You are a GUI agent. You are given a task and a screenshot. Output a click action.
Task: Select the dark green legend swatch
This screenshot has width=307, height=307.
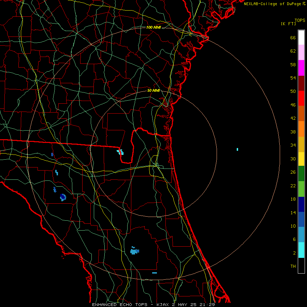click(x=301, y=174)
